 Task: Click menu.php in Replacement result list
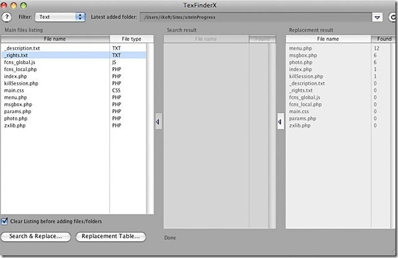(x=301, y=48)
